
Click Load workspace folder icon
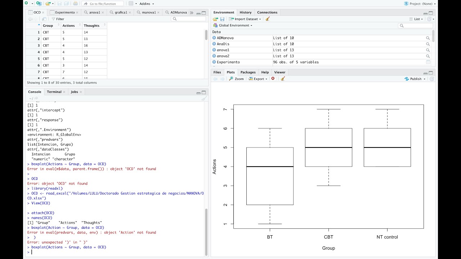215,19
